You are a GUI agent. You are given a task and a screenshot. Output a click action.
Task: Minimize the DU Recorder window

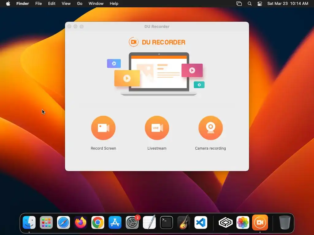coord(75,26)
